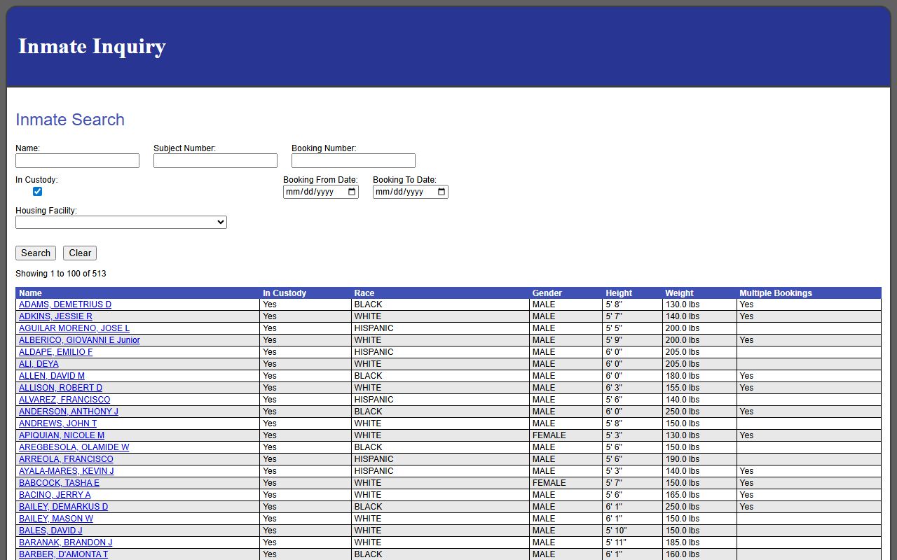The image size is (897, 560).
Task: Open AGUILAR MORENO, JOSE L record
Action: pos(74,328)
